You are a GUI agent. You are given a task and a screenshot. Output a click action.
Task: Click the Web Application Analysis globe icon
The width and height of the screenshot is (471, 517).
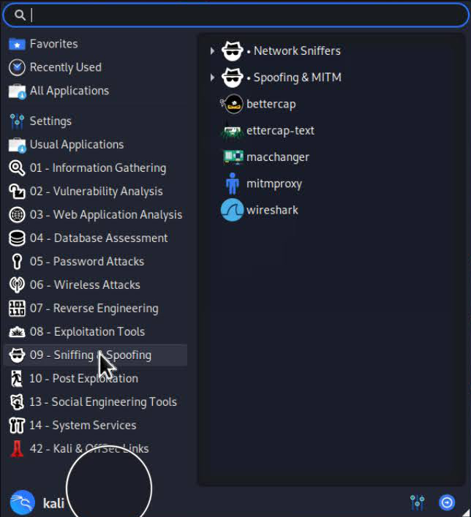coord(17,215)
